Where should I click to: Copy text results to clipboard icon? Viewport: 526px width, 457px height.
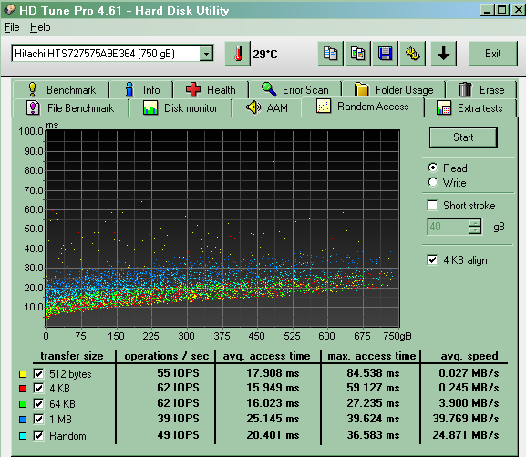(x=330, y=54)
